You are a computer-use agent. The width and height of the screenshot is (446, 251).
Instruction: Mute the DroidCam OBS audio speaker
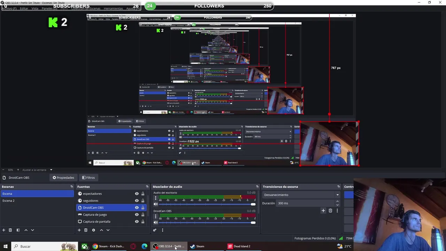[x=155, y=222]
